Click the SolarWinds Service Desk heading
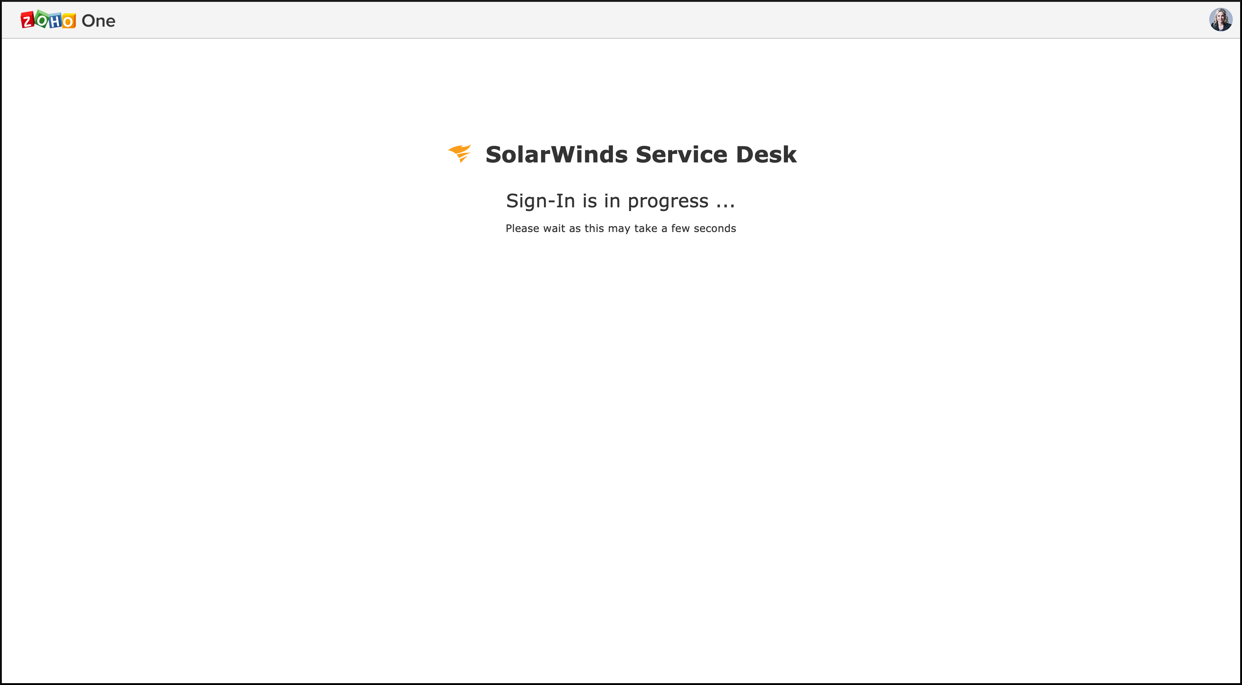1242x685 pixels. tap(640, 155)
